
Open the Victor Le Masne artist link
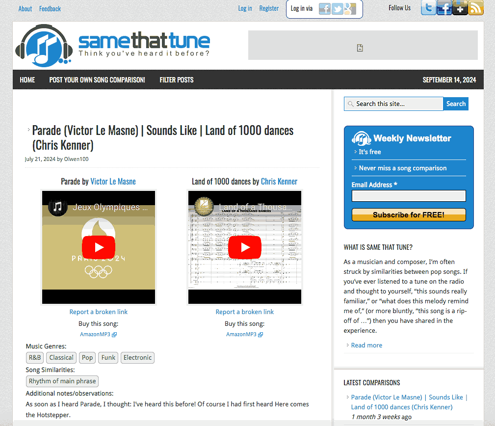tap(113, 182)
